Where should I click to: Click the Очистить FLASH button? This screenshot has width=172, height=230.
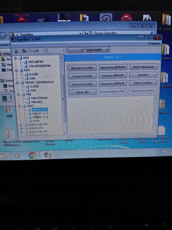pyautogui.click(x=83, y=84)
